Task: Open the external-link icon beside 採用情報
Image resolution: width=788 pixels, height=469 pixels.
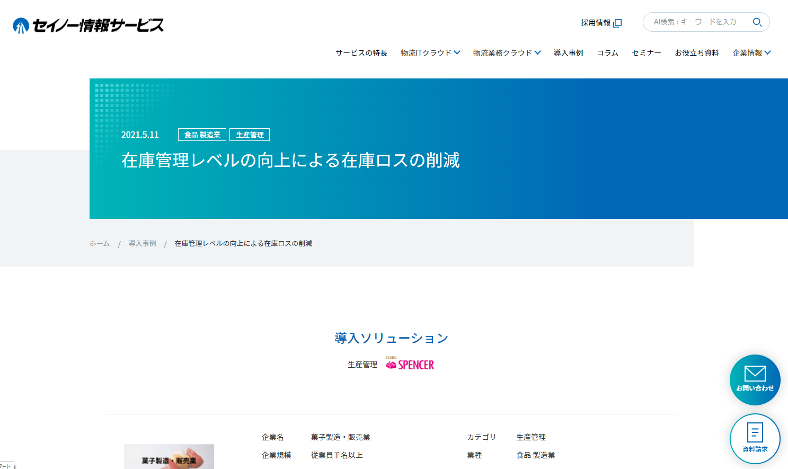Action: pyautogui.click(x=617, y=23)
